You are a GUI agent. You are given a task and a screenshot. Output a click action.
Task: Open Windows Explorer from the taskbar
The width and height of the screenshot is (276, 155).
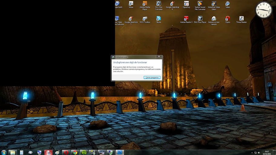pyautogui.click(x=13, y=152)
